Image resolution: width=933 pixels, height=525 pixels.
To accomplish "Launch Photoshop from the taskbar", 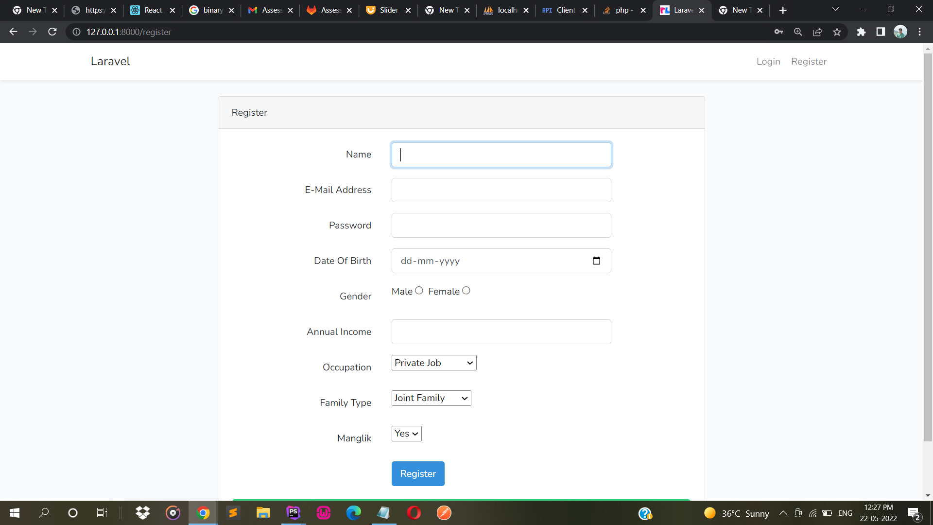I will pos(293,513).
